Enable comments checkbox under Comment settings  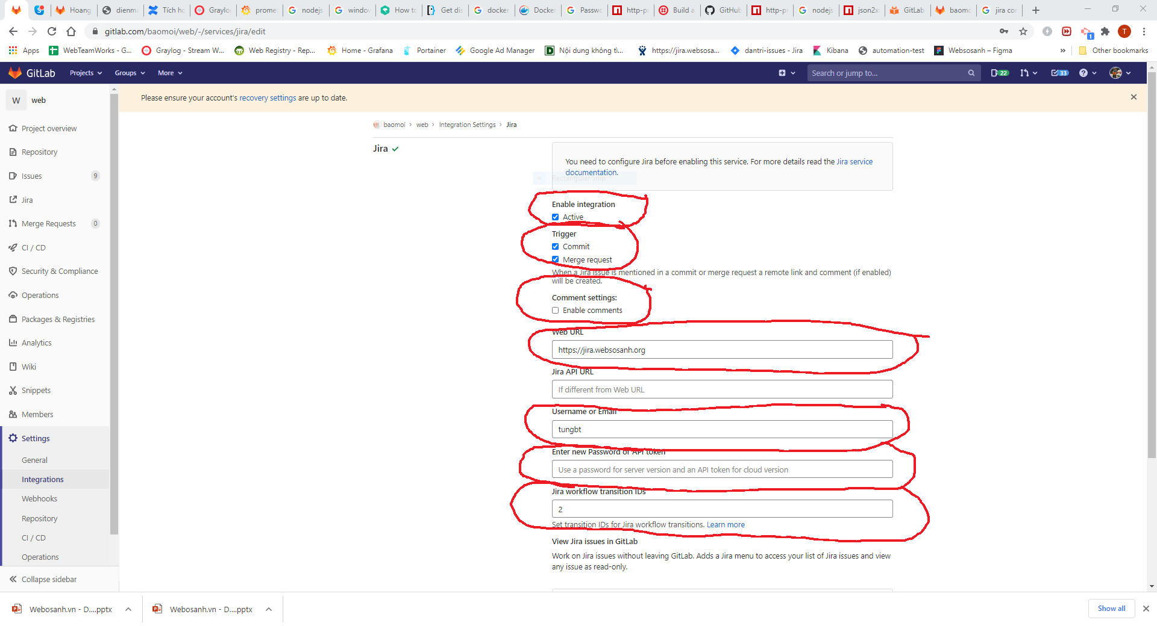click(555, 311)
